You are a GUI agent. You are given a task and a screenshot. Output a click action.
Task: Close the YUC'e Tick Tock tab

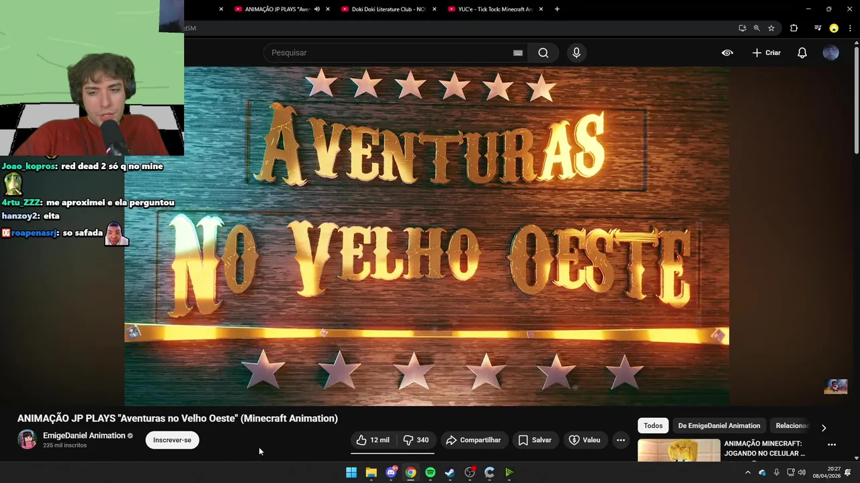[541, 9]
